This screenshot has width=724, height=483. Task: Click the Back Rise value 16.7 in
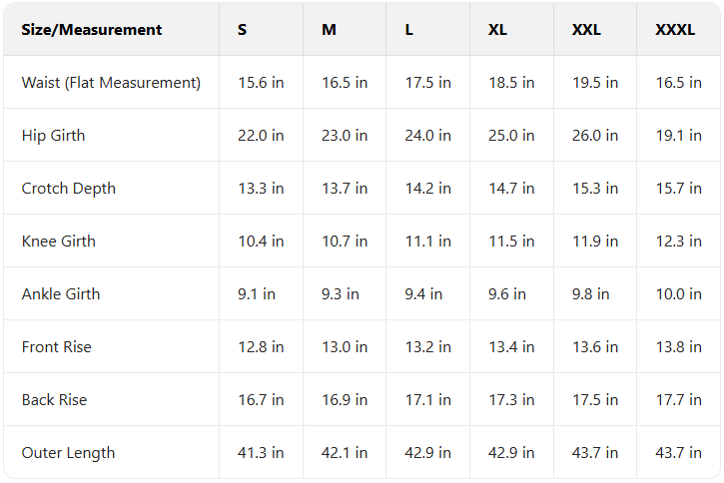[x=261, y=400]
